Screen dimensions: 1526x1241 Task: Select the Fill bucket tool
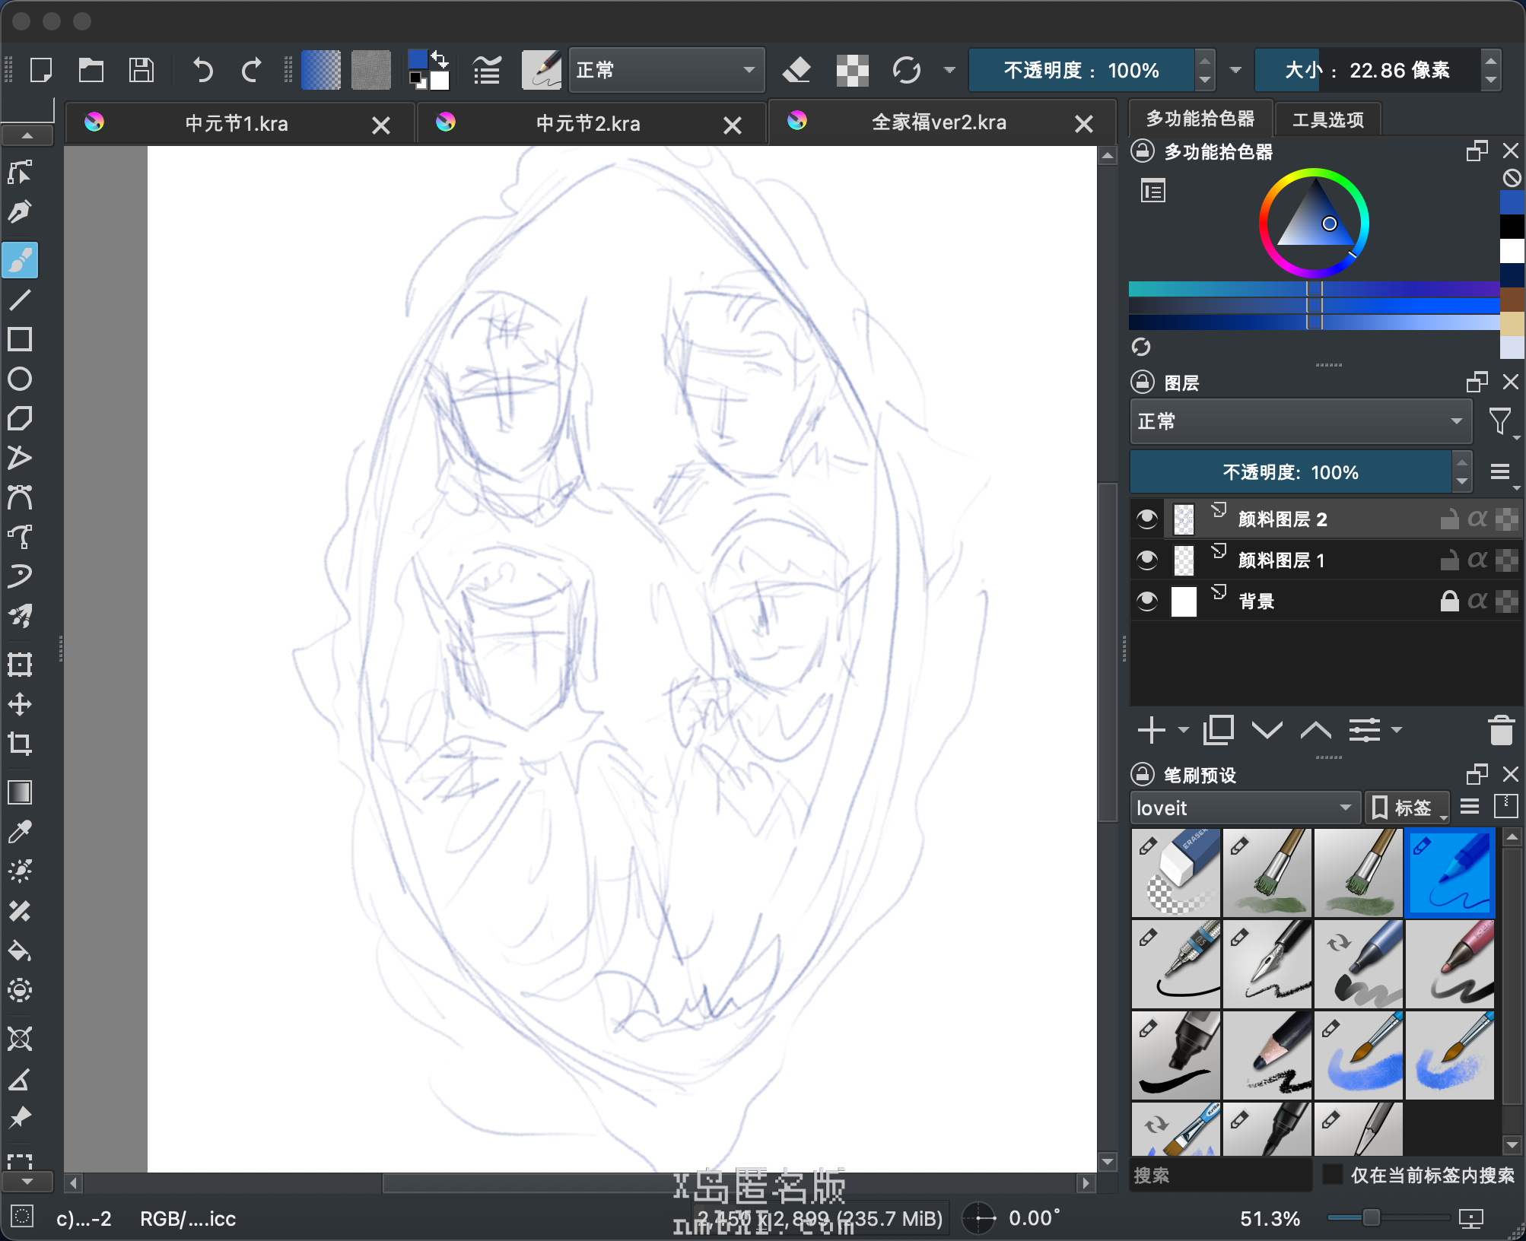click(20, 951)
